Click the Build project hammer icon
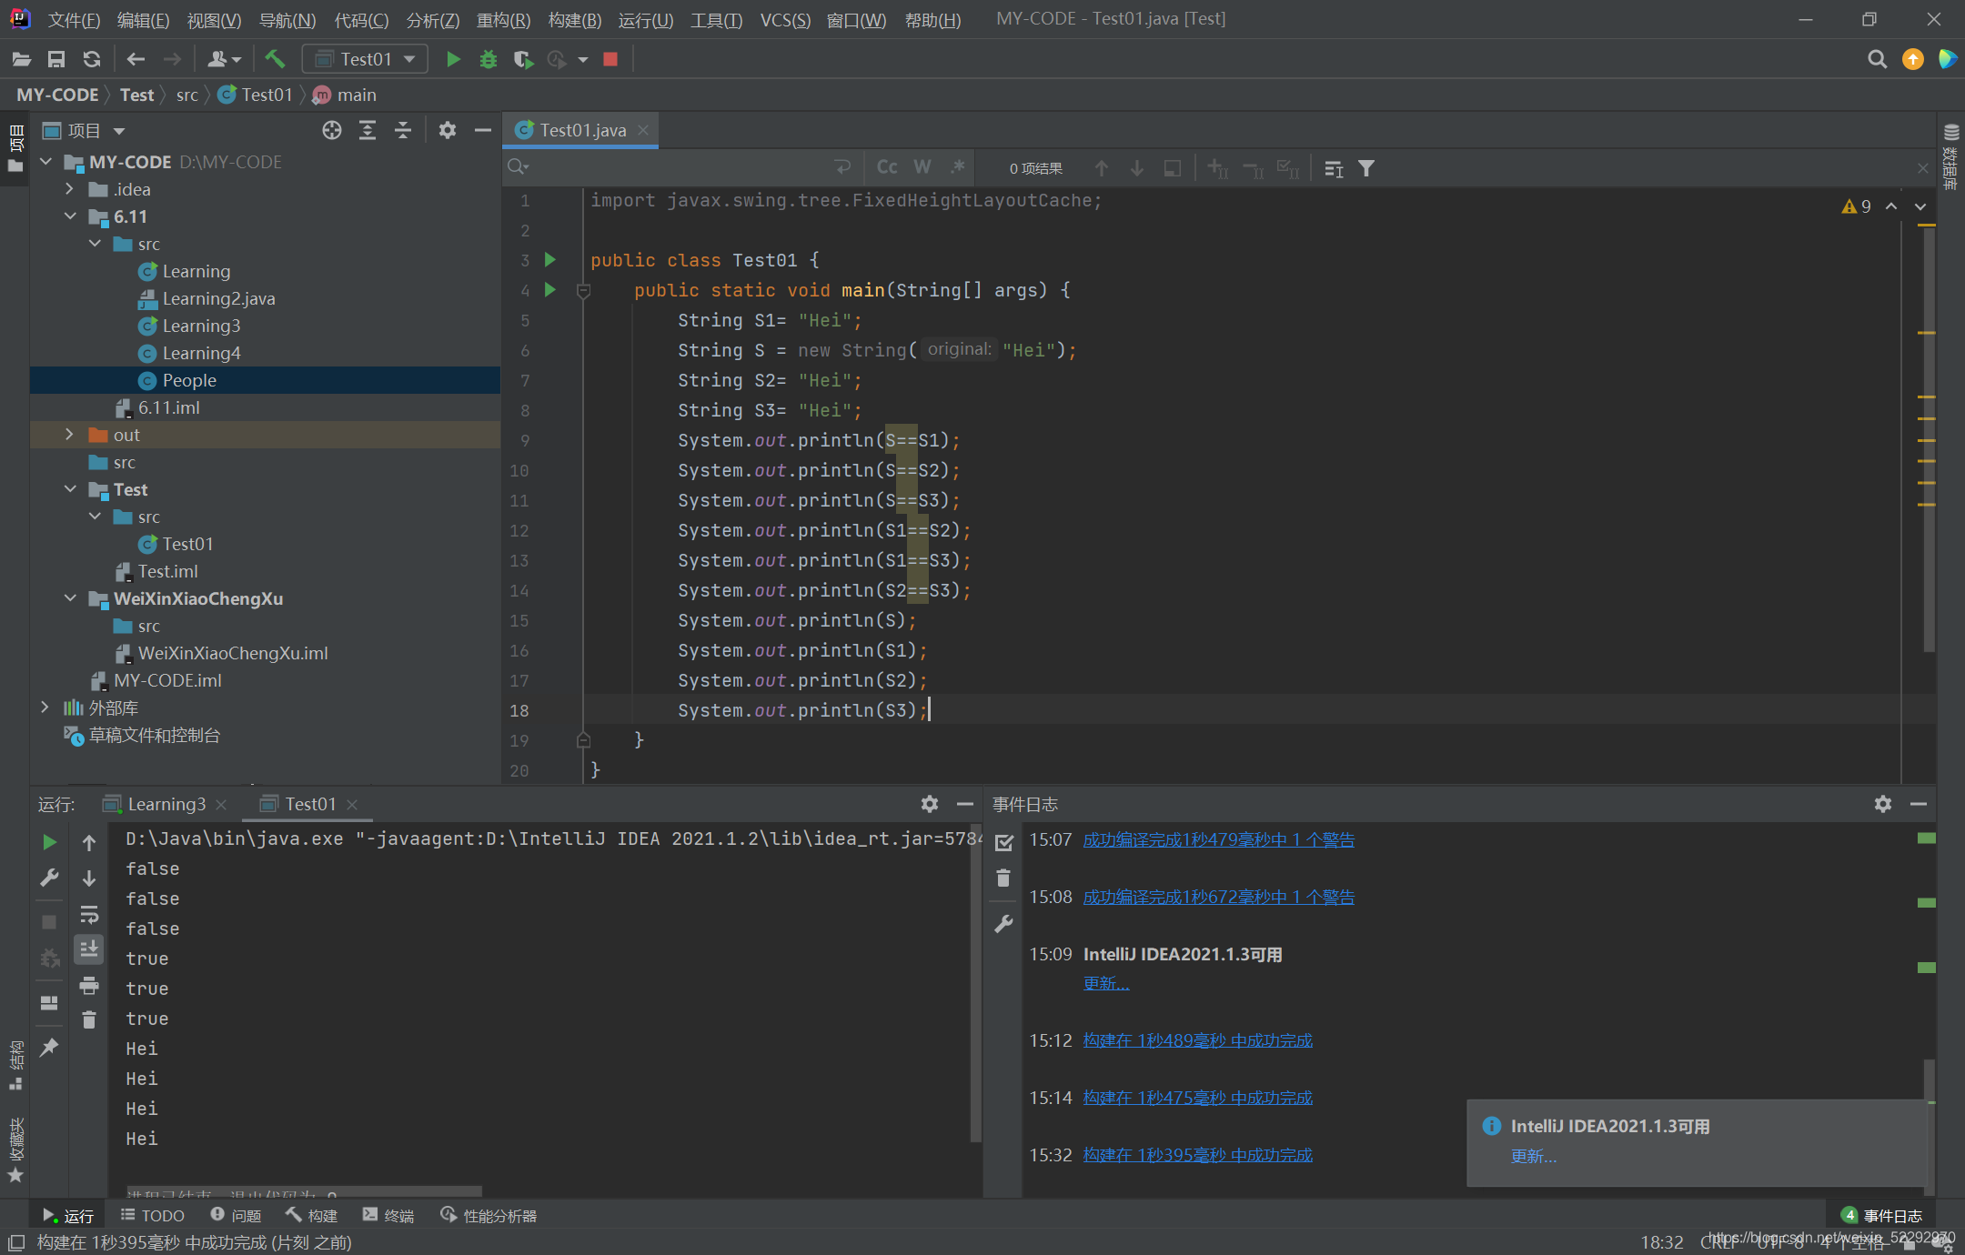This screenshot has height=1255, width=1965. [275, 59]
